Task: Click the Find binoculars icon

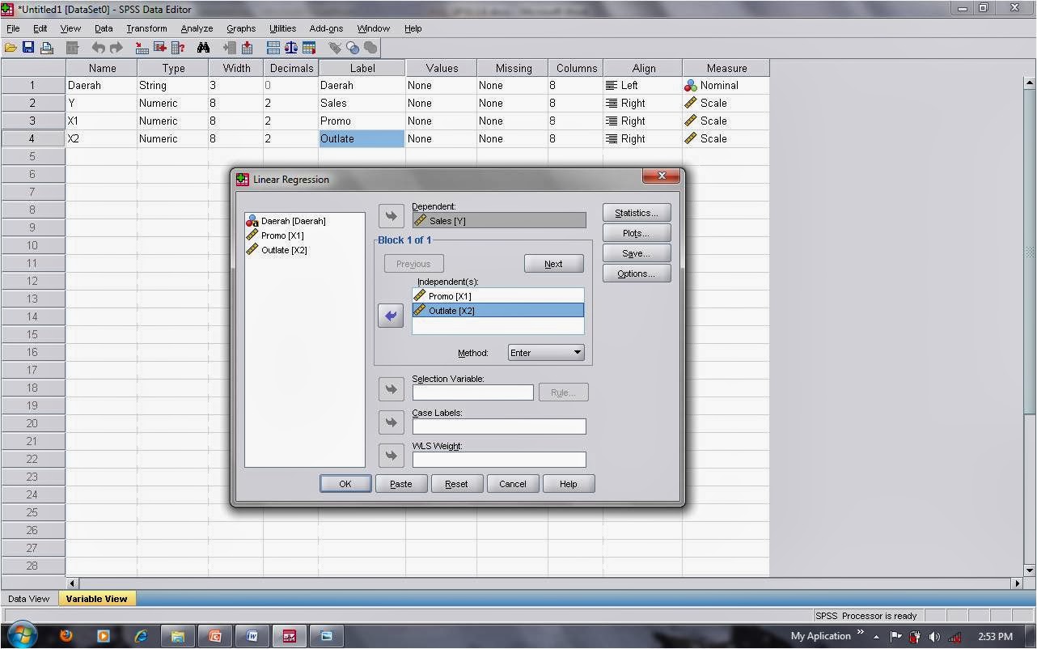Action: pyautogui.click(x=203, y=49)
